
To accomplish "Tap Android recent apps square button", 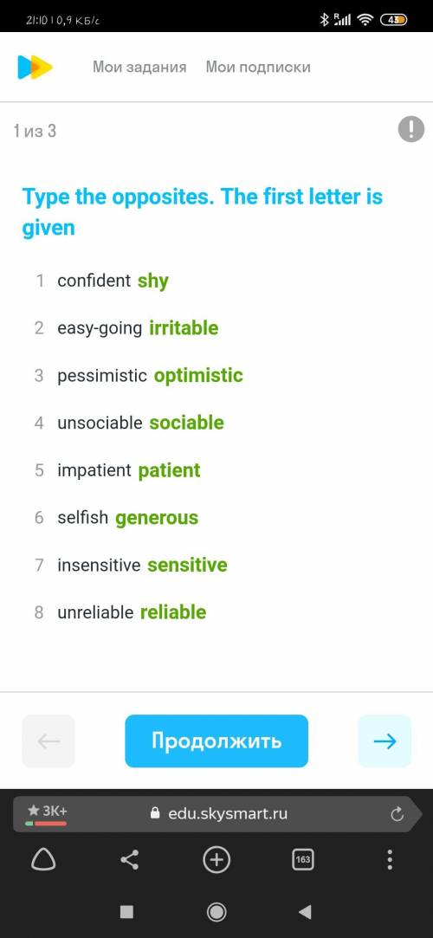I will point(126,912).
